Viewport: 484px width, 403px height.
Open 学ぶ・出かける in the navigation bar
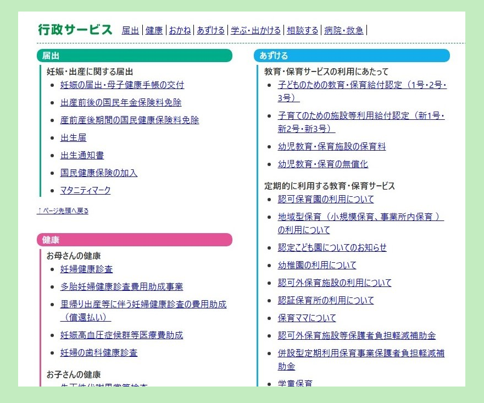(x=255, y=30)
